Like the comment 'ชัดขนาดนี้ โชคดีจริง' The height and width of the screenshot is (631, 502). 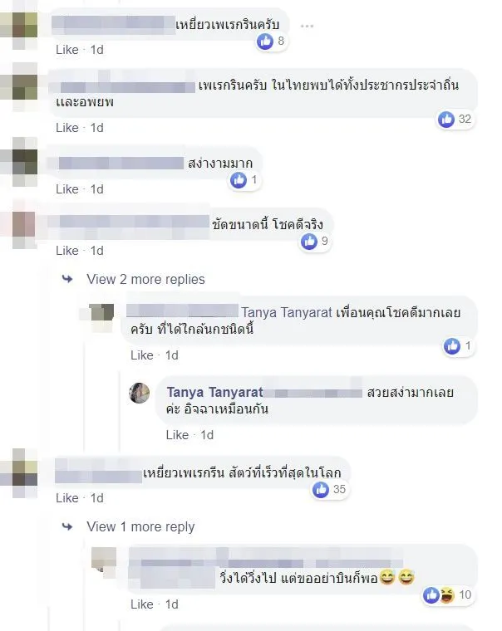point(67,251)
